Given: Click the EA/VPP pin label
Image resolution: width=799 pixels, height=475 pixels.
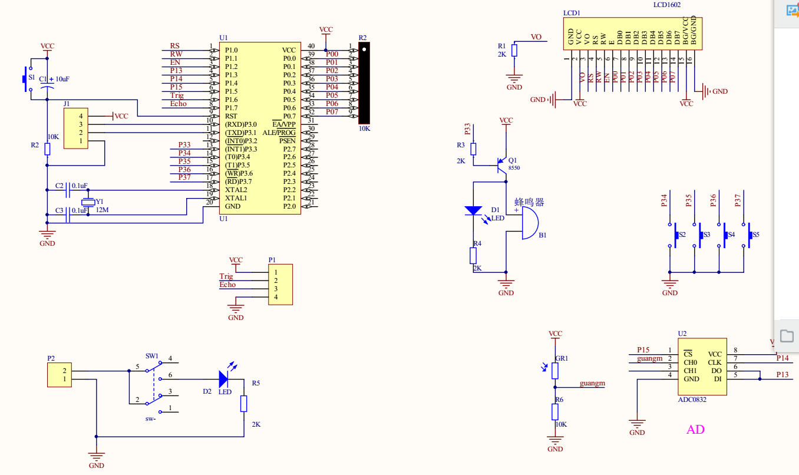Looking at the screenshot, I should [x=284, y=124].
